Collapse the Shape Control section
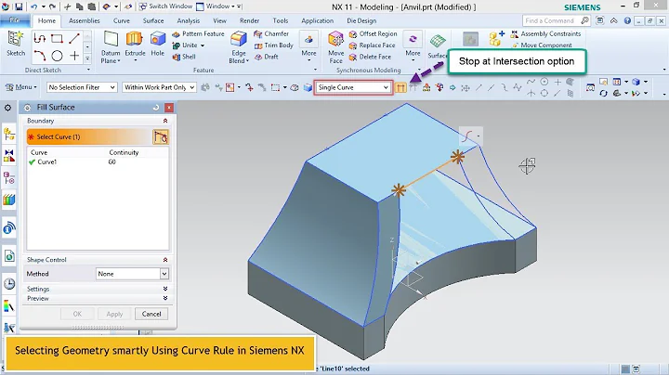 [165, 260]
